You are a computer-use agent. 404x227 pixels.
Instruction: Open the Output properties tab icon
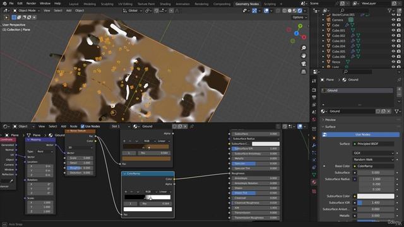(x=314, y=97)
